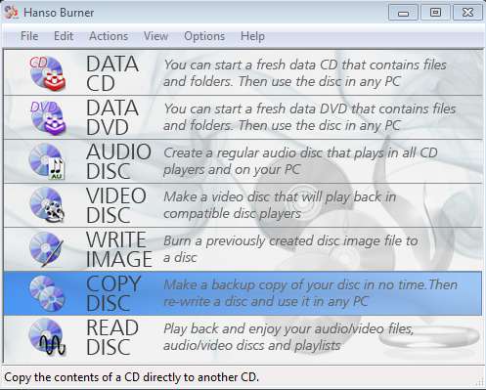Click the Data DVD disc icon
The width and height of the screenshot is (486, 390).
click(x=48, y=117)
